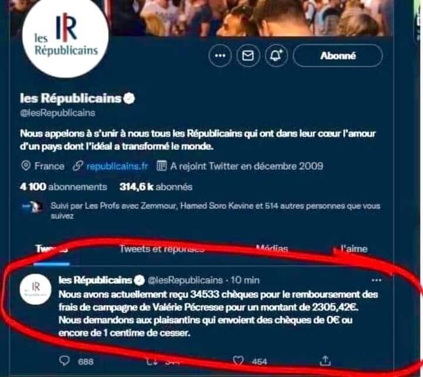Switch to the Tweets et réponses tab
423x377 pixels.
162,248
